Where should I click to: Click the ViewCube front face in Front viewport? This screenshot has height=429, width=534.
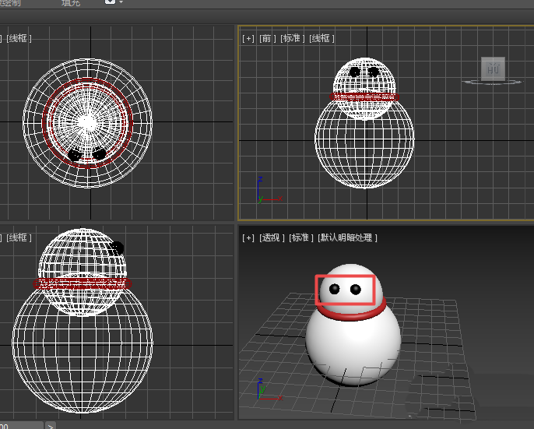pos(492,69)
